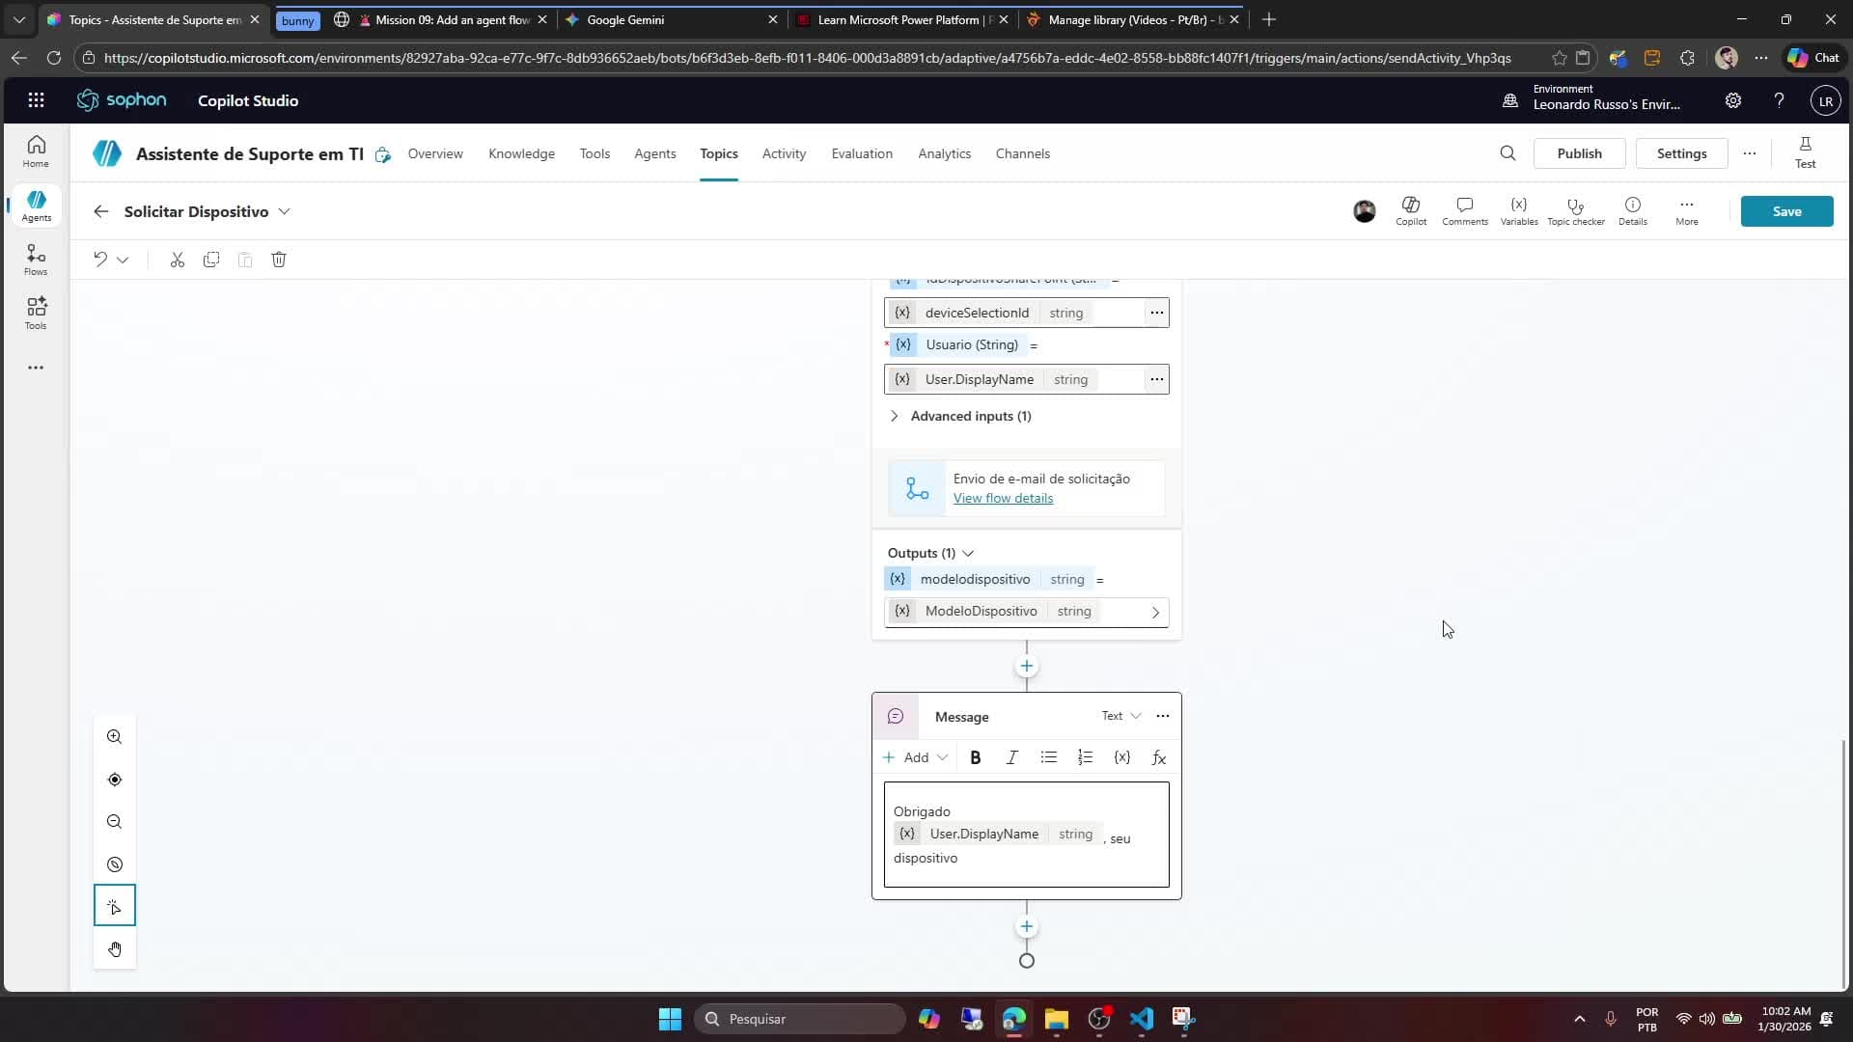Screen dimensions: 1853x1042
Task: Open the Topic checker panel
Action: coord(1575,210)
